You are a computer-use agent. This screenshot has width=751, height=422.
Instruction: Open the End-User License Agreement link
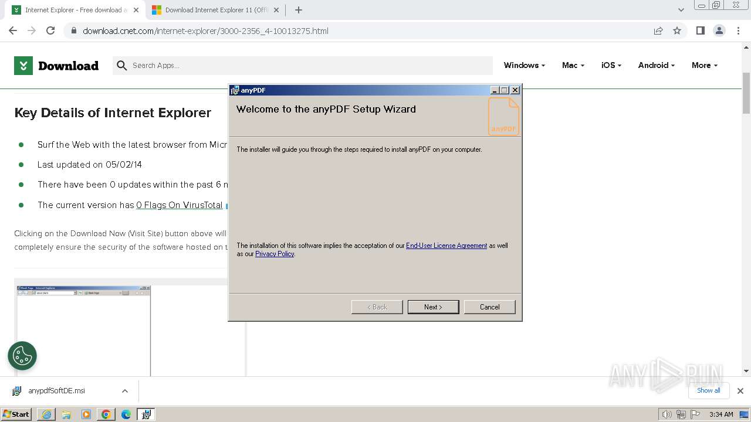click(446, 246)
